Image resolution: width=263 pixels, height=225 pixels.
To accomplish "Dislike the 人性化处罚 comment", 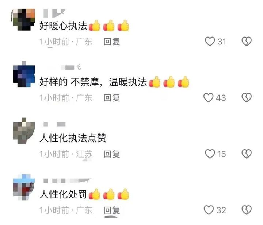I will 247,210.
